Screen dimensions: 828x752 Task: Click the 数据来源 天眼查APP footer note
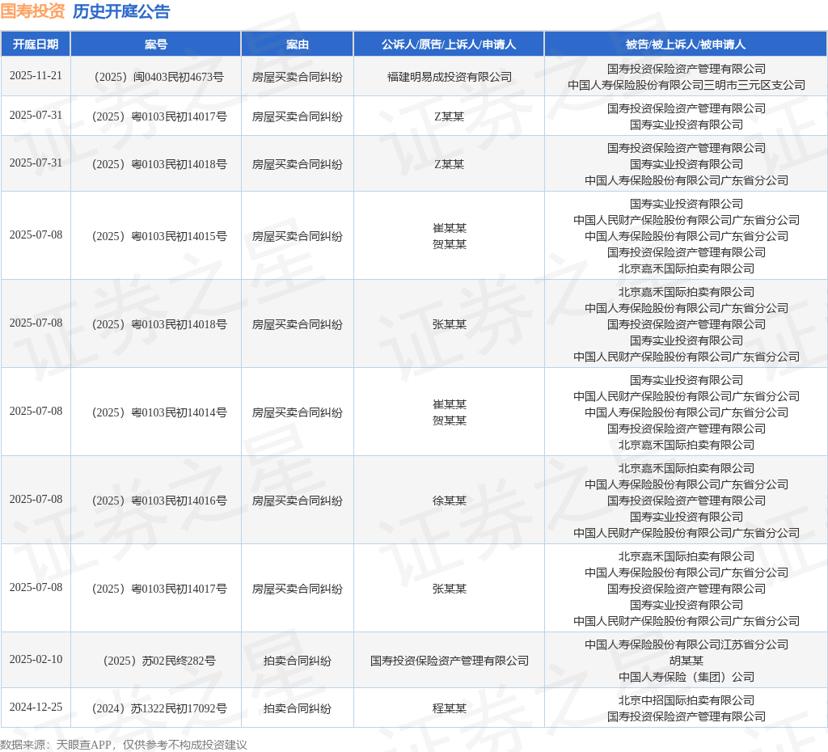[x=124, y=745]
